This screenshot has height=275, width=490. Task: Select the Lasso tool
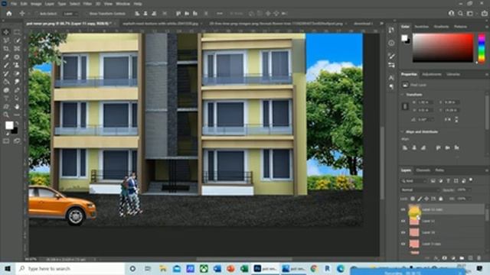point(6,40)
